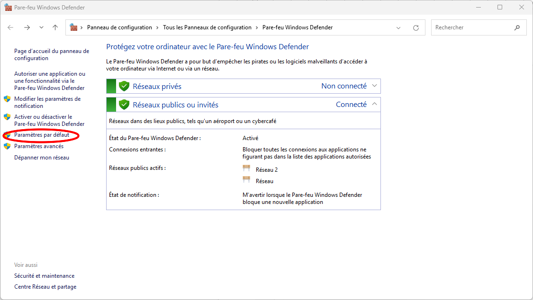Viewport: 533px width, 300px height.
Task: Open address bar history dropdown
Action: [398, 27]
